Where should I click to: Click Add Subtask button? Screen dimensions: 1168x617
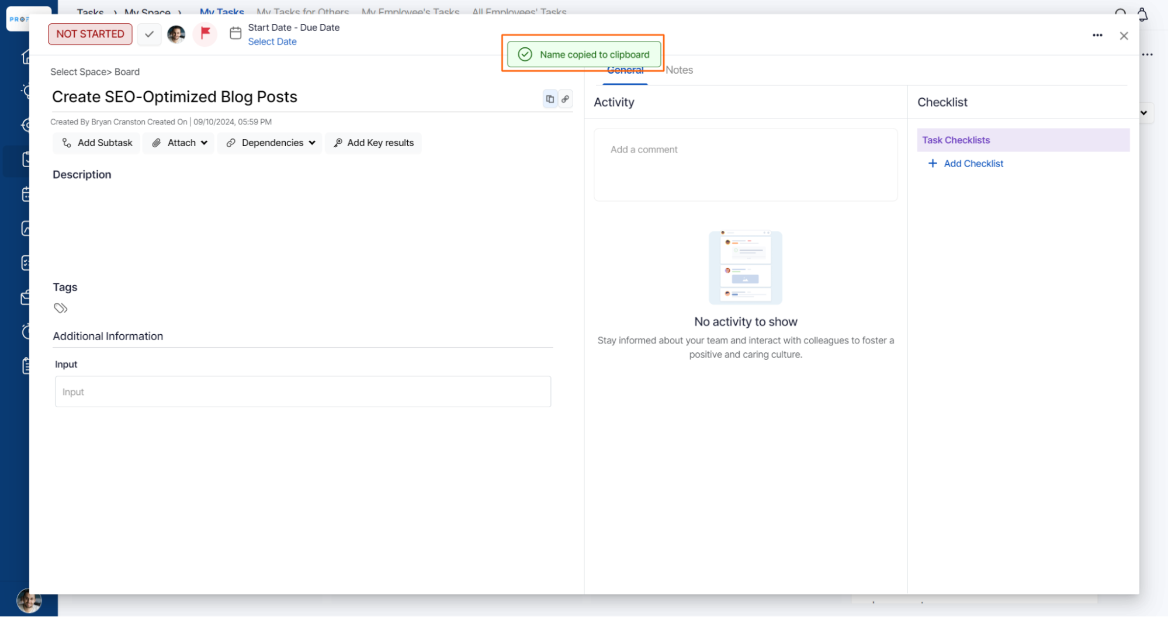tap(97, 143)
